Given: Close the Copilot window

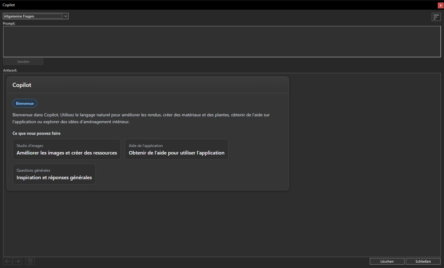Looking at the screenshot, I should point(441,5).
